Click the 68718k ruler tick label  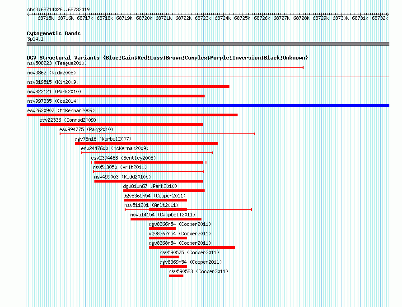tap(105, 18)
